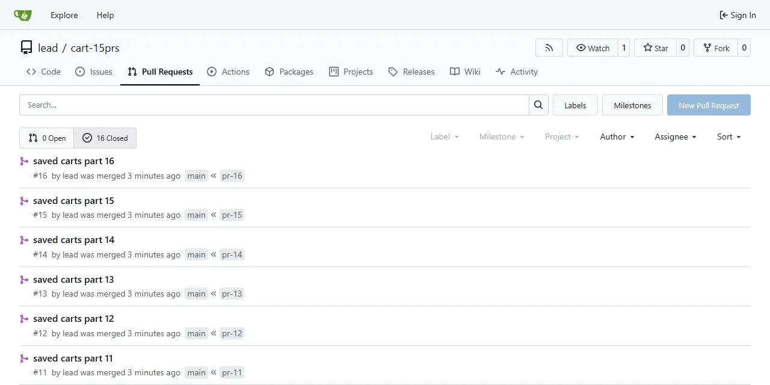Viewport: 770px width, 385px height.
Task: Watch the repository
Action: pyautogui.click(x=593, y=48)
